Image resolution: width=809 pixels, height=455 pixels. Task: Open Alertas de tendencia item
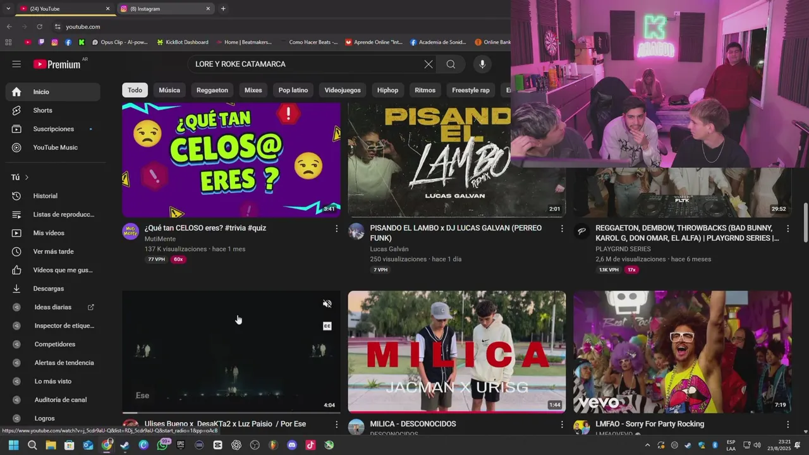(53, 363)
